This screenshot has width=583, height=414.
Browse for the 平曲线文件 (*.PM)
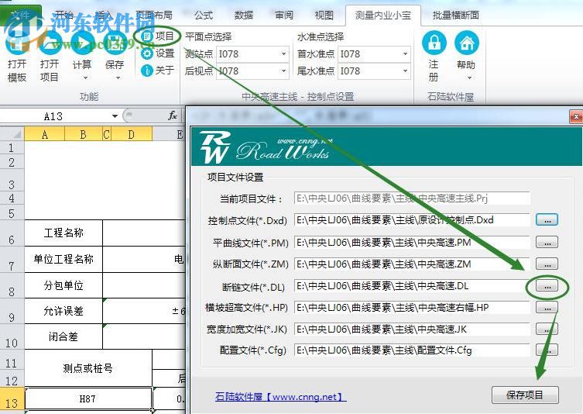pyautogui.click(x=547, y=242)
